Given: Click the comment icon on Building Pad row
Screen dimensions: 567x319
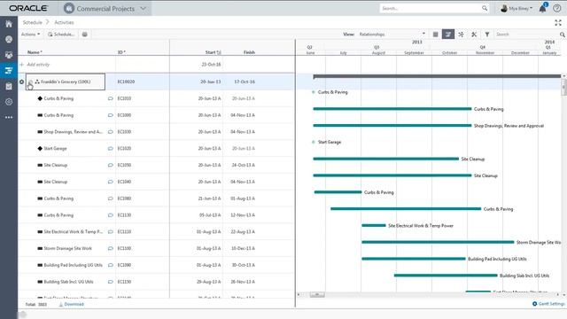Looking at the screenshot, I should click(110, 265).
